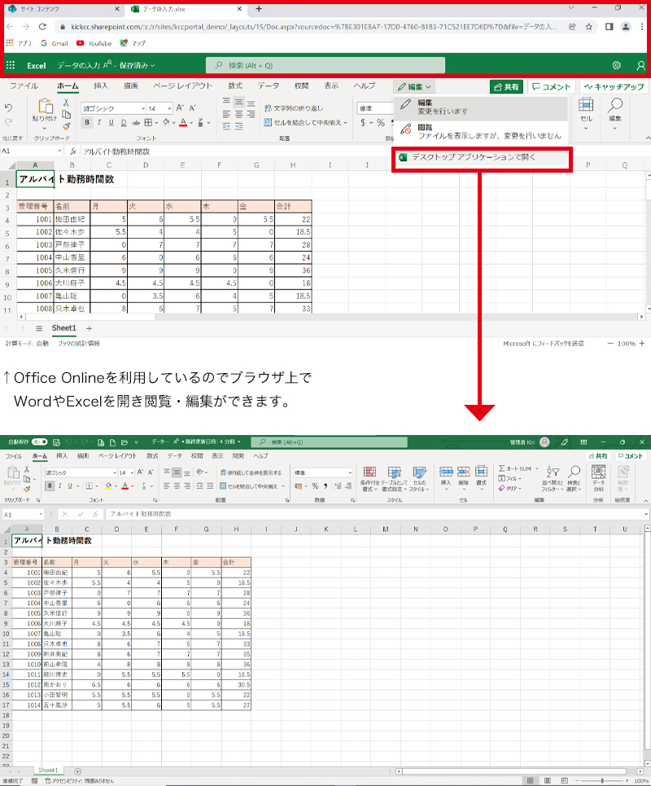Open Name Box dropdown in Excel Online

[59, 151]
